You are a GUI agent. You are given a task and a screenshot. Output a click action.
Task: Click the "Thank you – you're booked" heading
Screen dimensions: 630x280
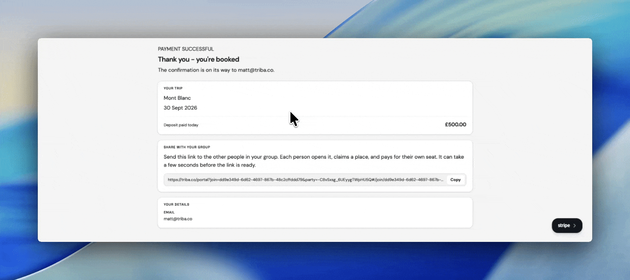click(198, 59)
